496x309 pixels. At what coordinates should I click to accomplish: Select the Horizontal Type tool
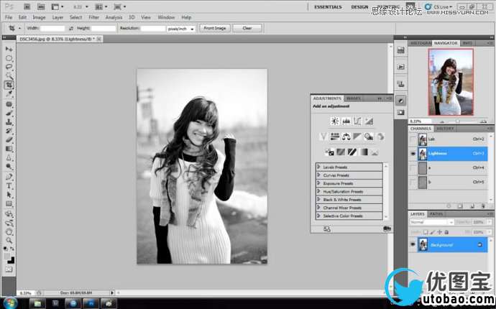[9, 186]
